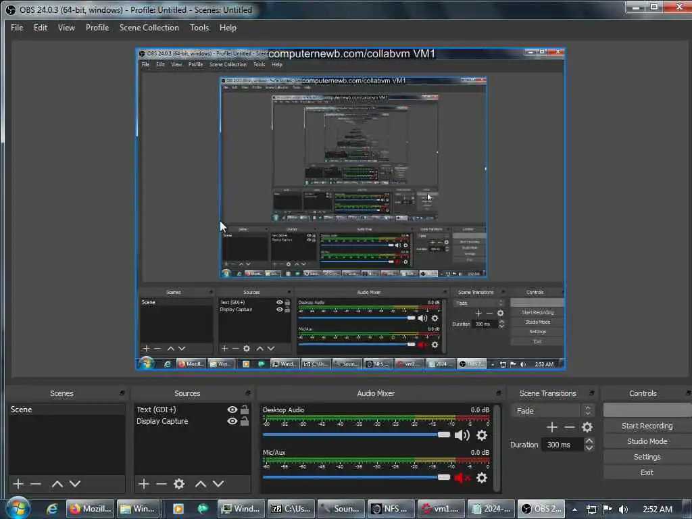692x519 pixels.
Task: Remove the selected scene with minus icon
Action: (x=35, y=484)
